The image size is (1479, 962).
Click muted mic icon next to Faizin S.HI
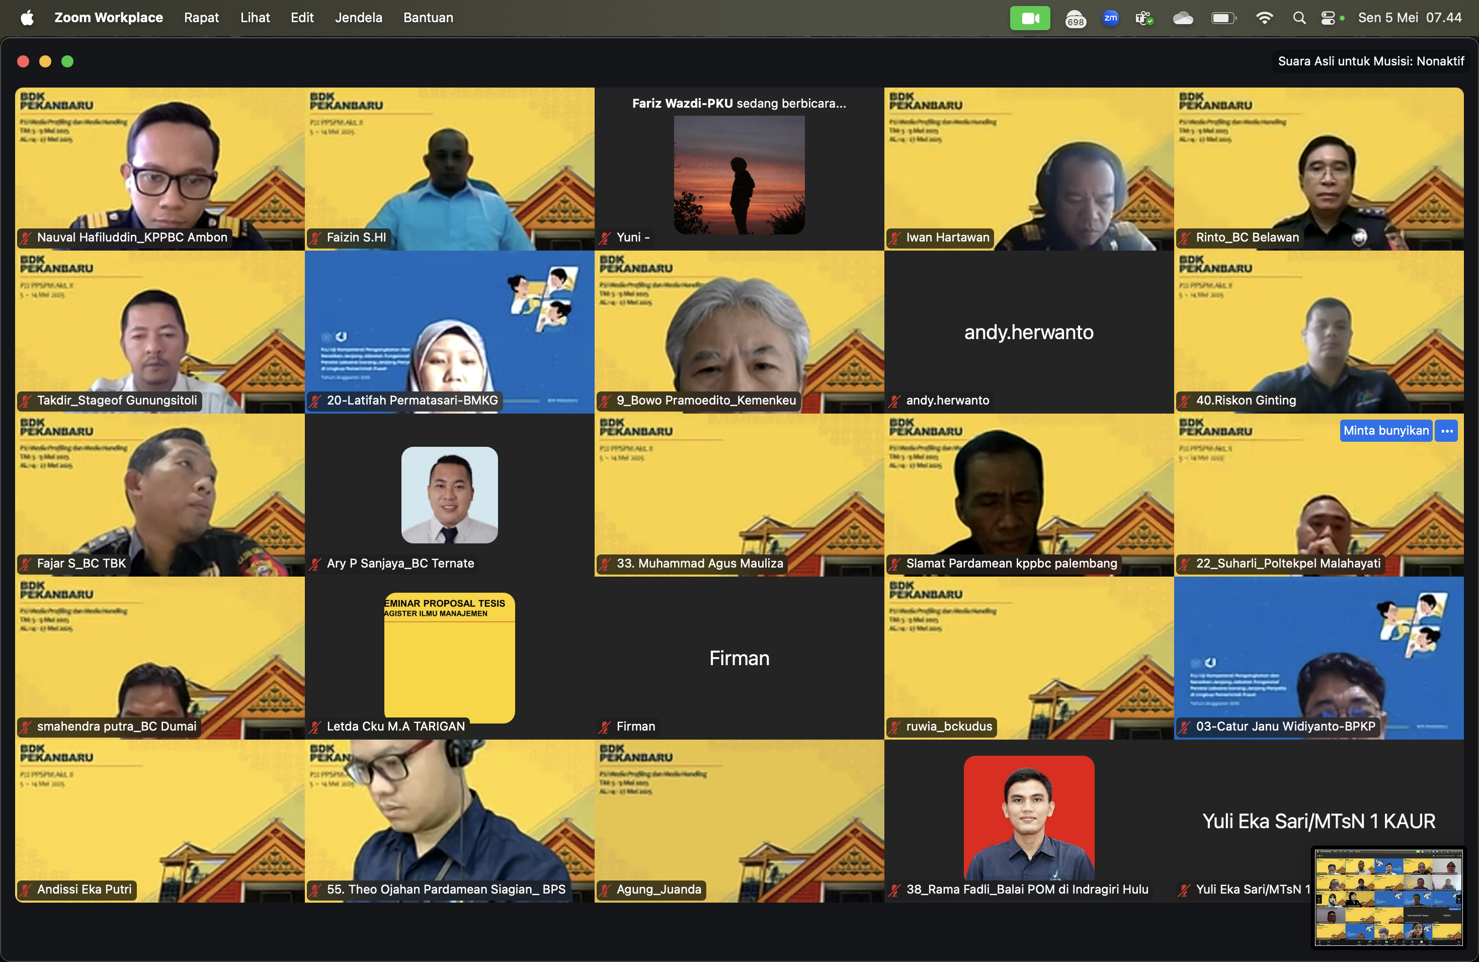pos(315,237)
